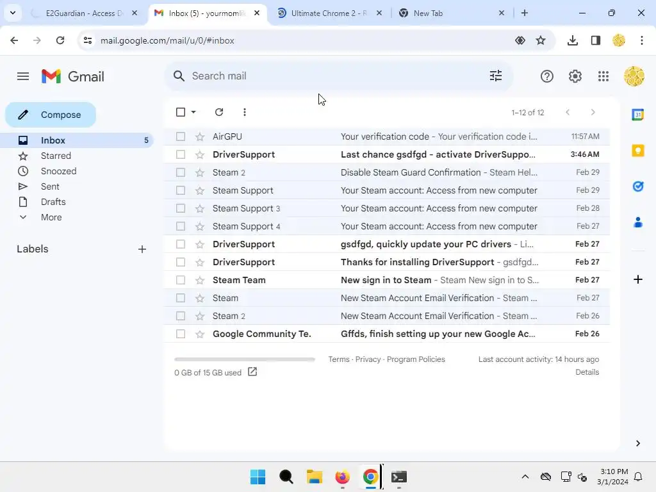Open Google Keep side panel

click(x=637, y=150)
